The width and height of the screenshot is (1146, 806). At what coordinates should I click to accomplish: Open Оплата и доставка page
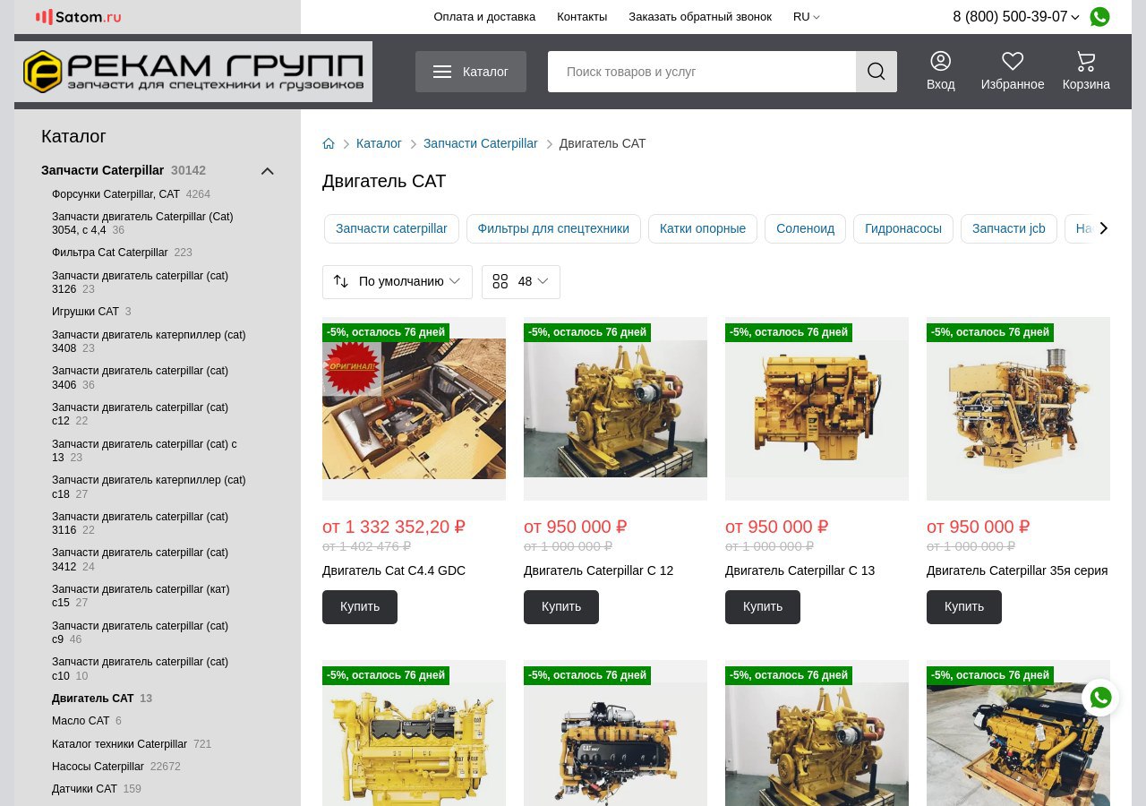point(484,17)
